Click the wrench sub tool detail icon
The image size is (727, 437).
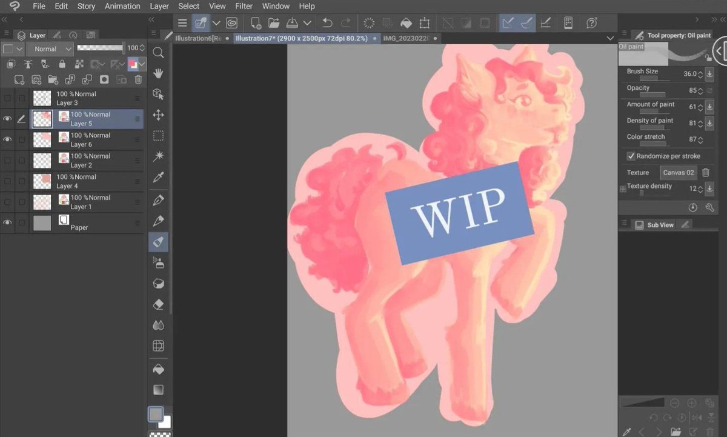click(710, 207)
